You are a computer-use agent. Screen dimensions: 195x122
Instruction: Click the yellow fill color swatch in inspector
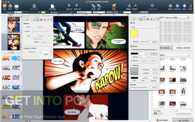point(134,34)
